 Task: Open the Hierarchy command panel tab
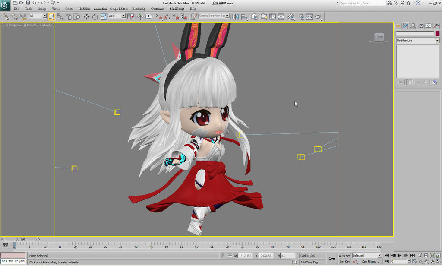coord(413,26)
